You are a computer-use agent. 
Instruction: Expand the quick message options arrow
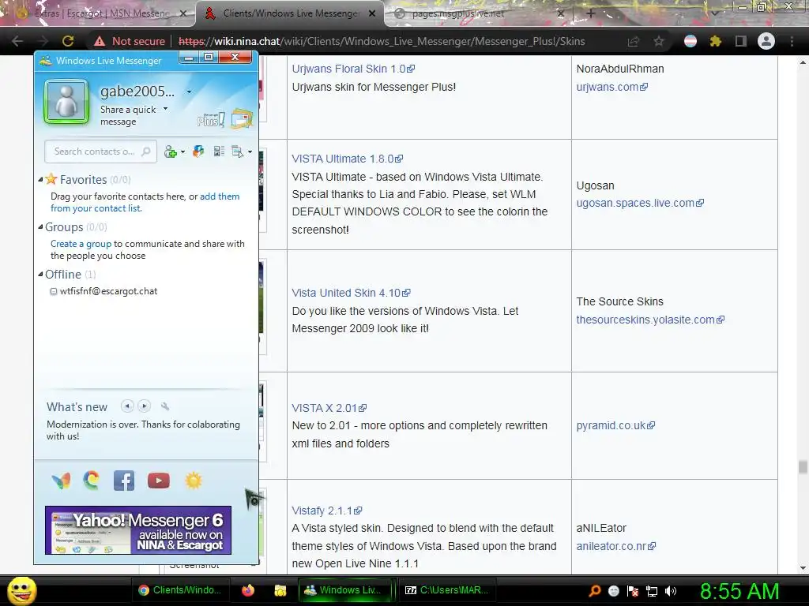coord(166,109)
